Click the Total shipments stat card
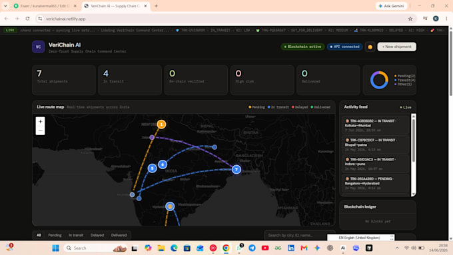453x255 pixels. pyautogui.click(x=64, y=80)
